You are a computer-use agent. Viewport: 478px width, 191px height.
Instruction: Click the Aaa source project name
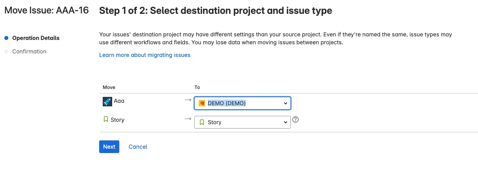(119, 101)
